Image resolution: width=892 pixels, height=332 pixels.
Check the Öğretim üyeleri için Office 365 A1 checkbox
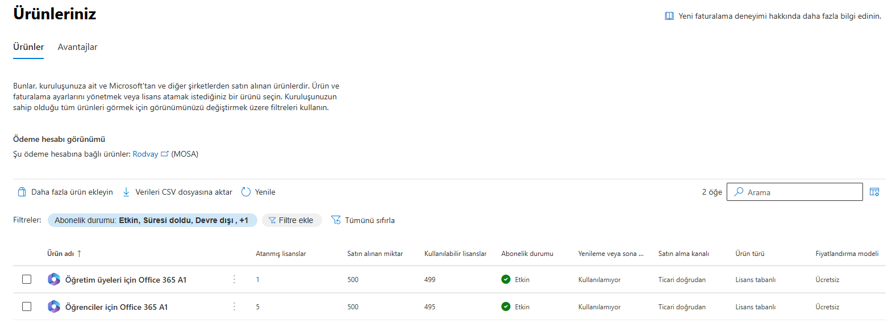coord(27,279)
